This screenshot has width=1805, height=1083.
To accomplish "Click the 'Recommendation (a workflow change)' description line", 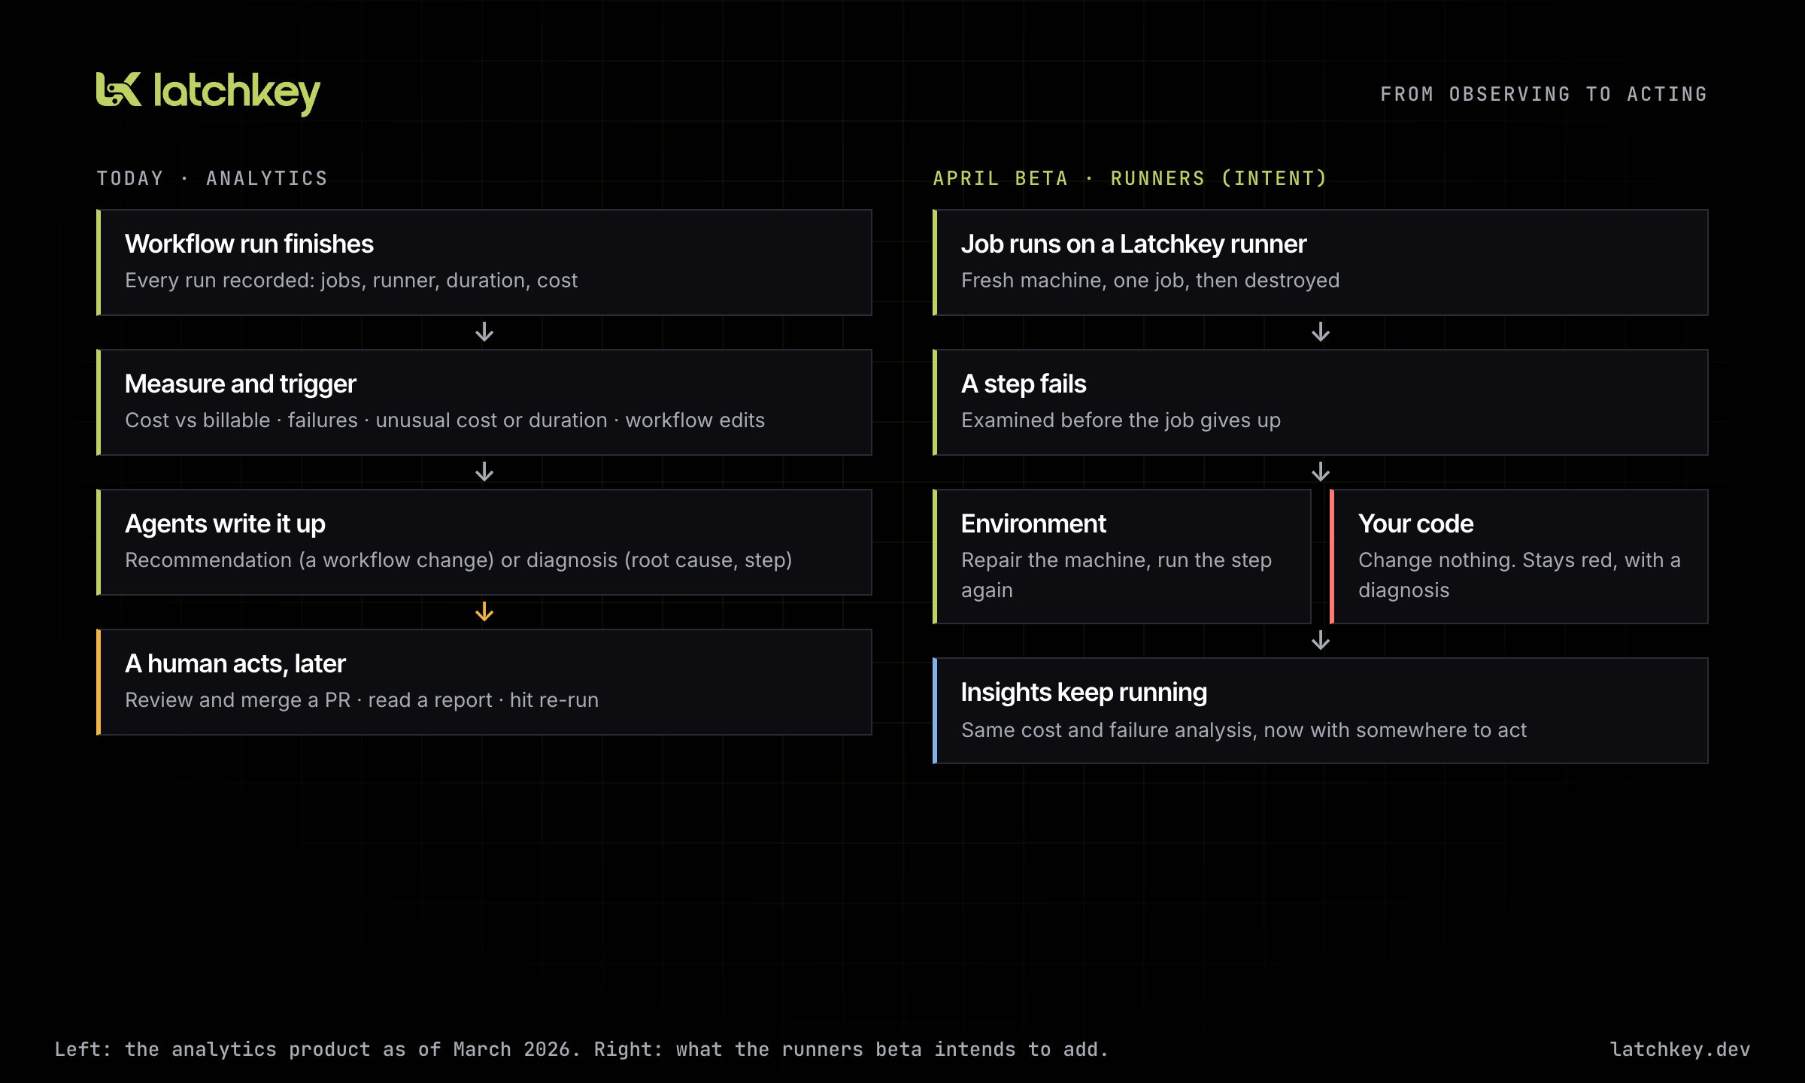I will tap(459, 560).
